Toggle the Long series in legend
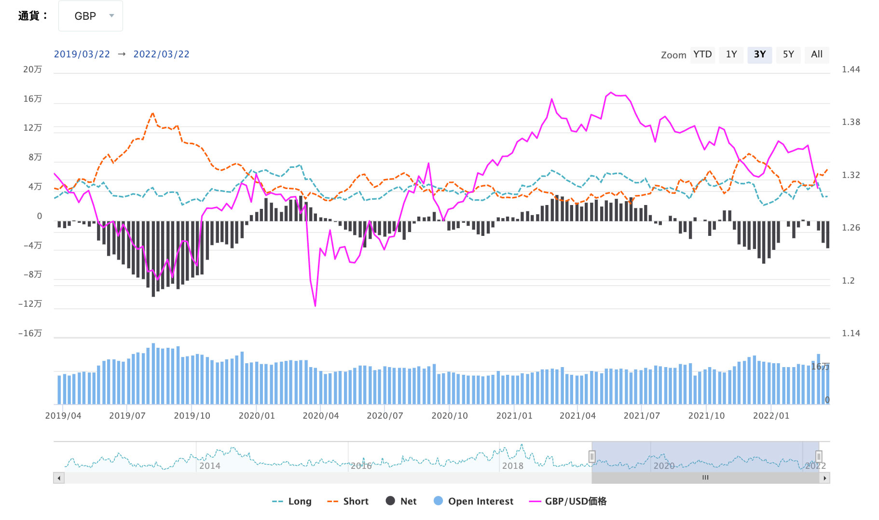879x520 pixels. coord(292,501)
